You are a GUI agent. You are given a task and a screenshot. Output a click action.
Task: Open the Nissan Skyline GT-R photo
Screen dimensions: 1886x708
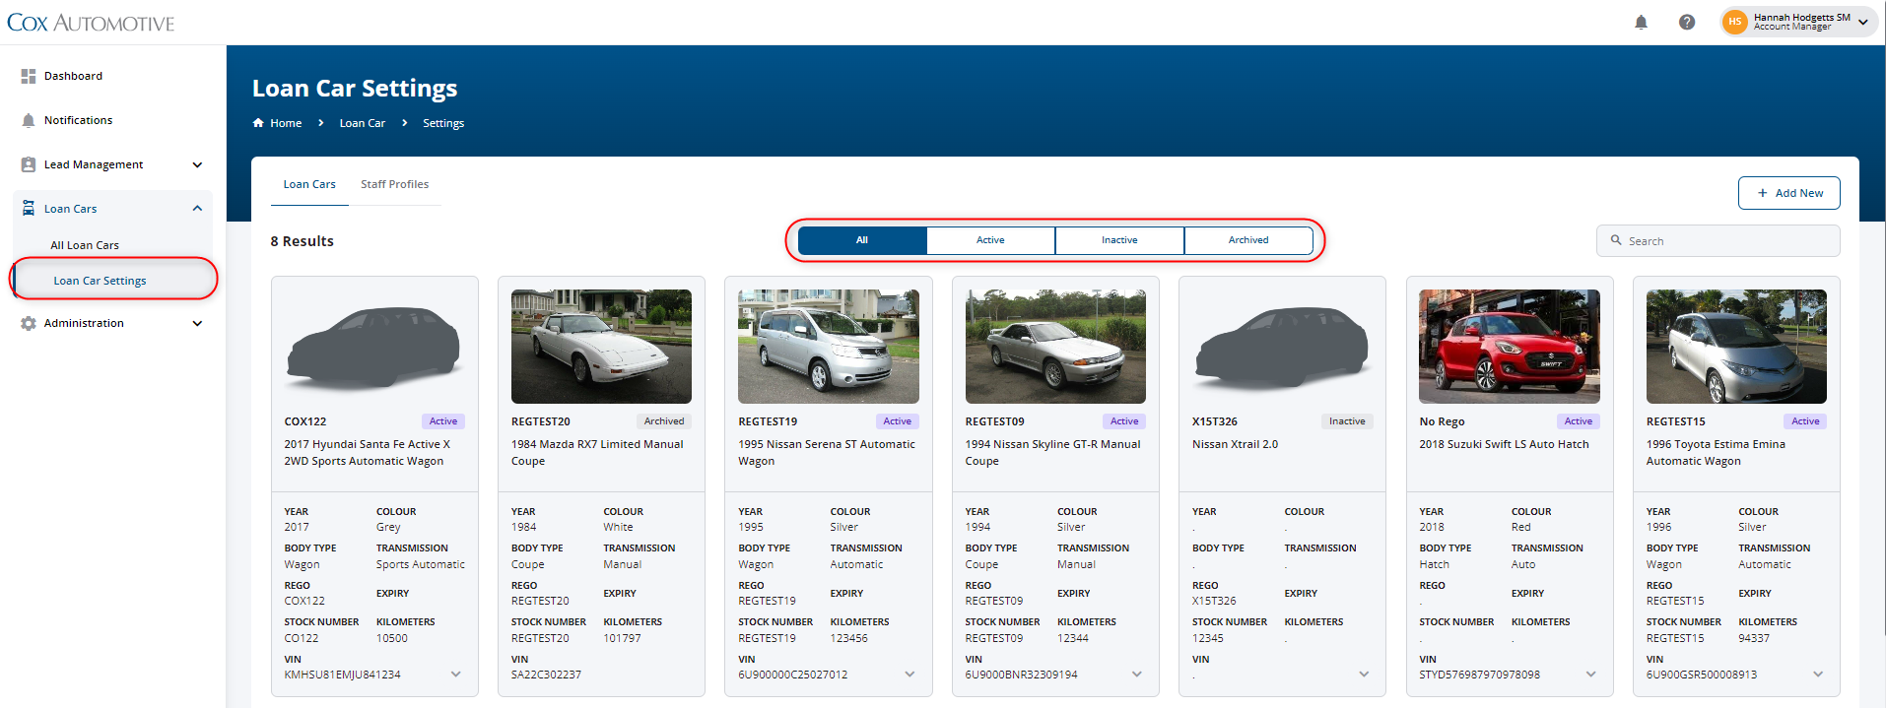click(1055, 347)
